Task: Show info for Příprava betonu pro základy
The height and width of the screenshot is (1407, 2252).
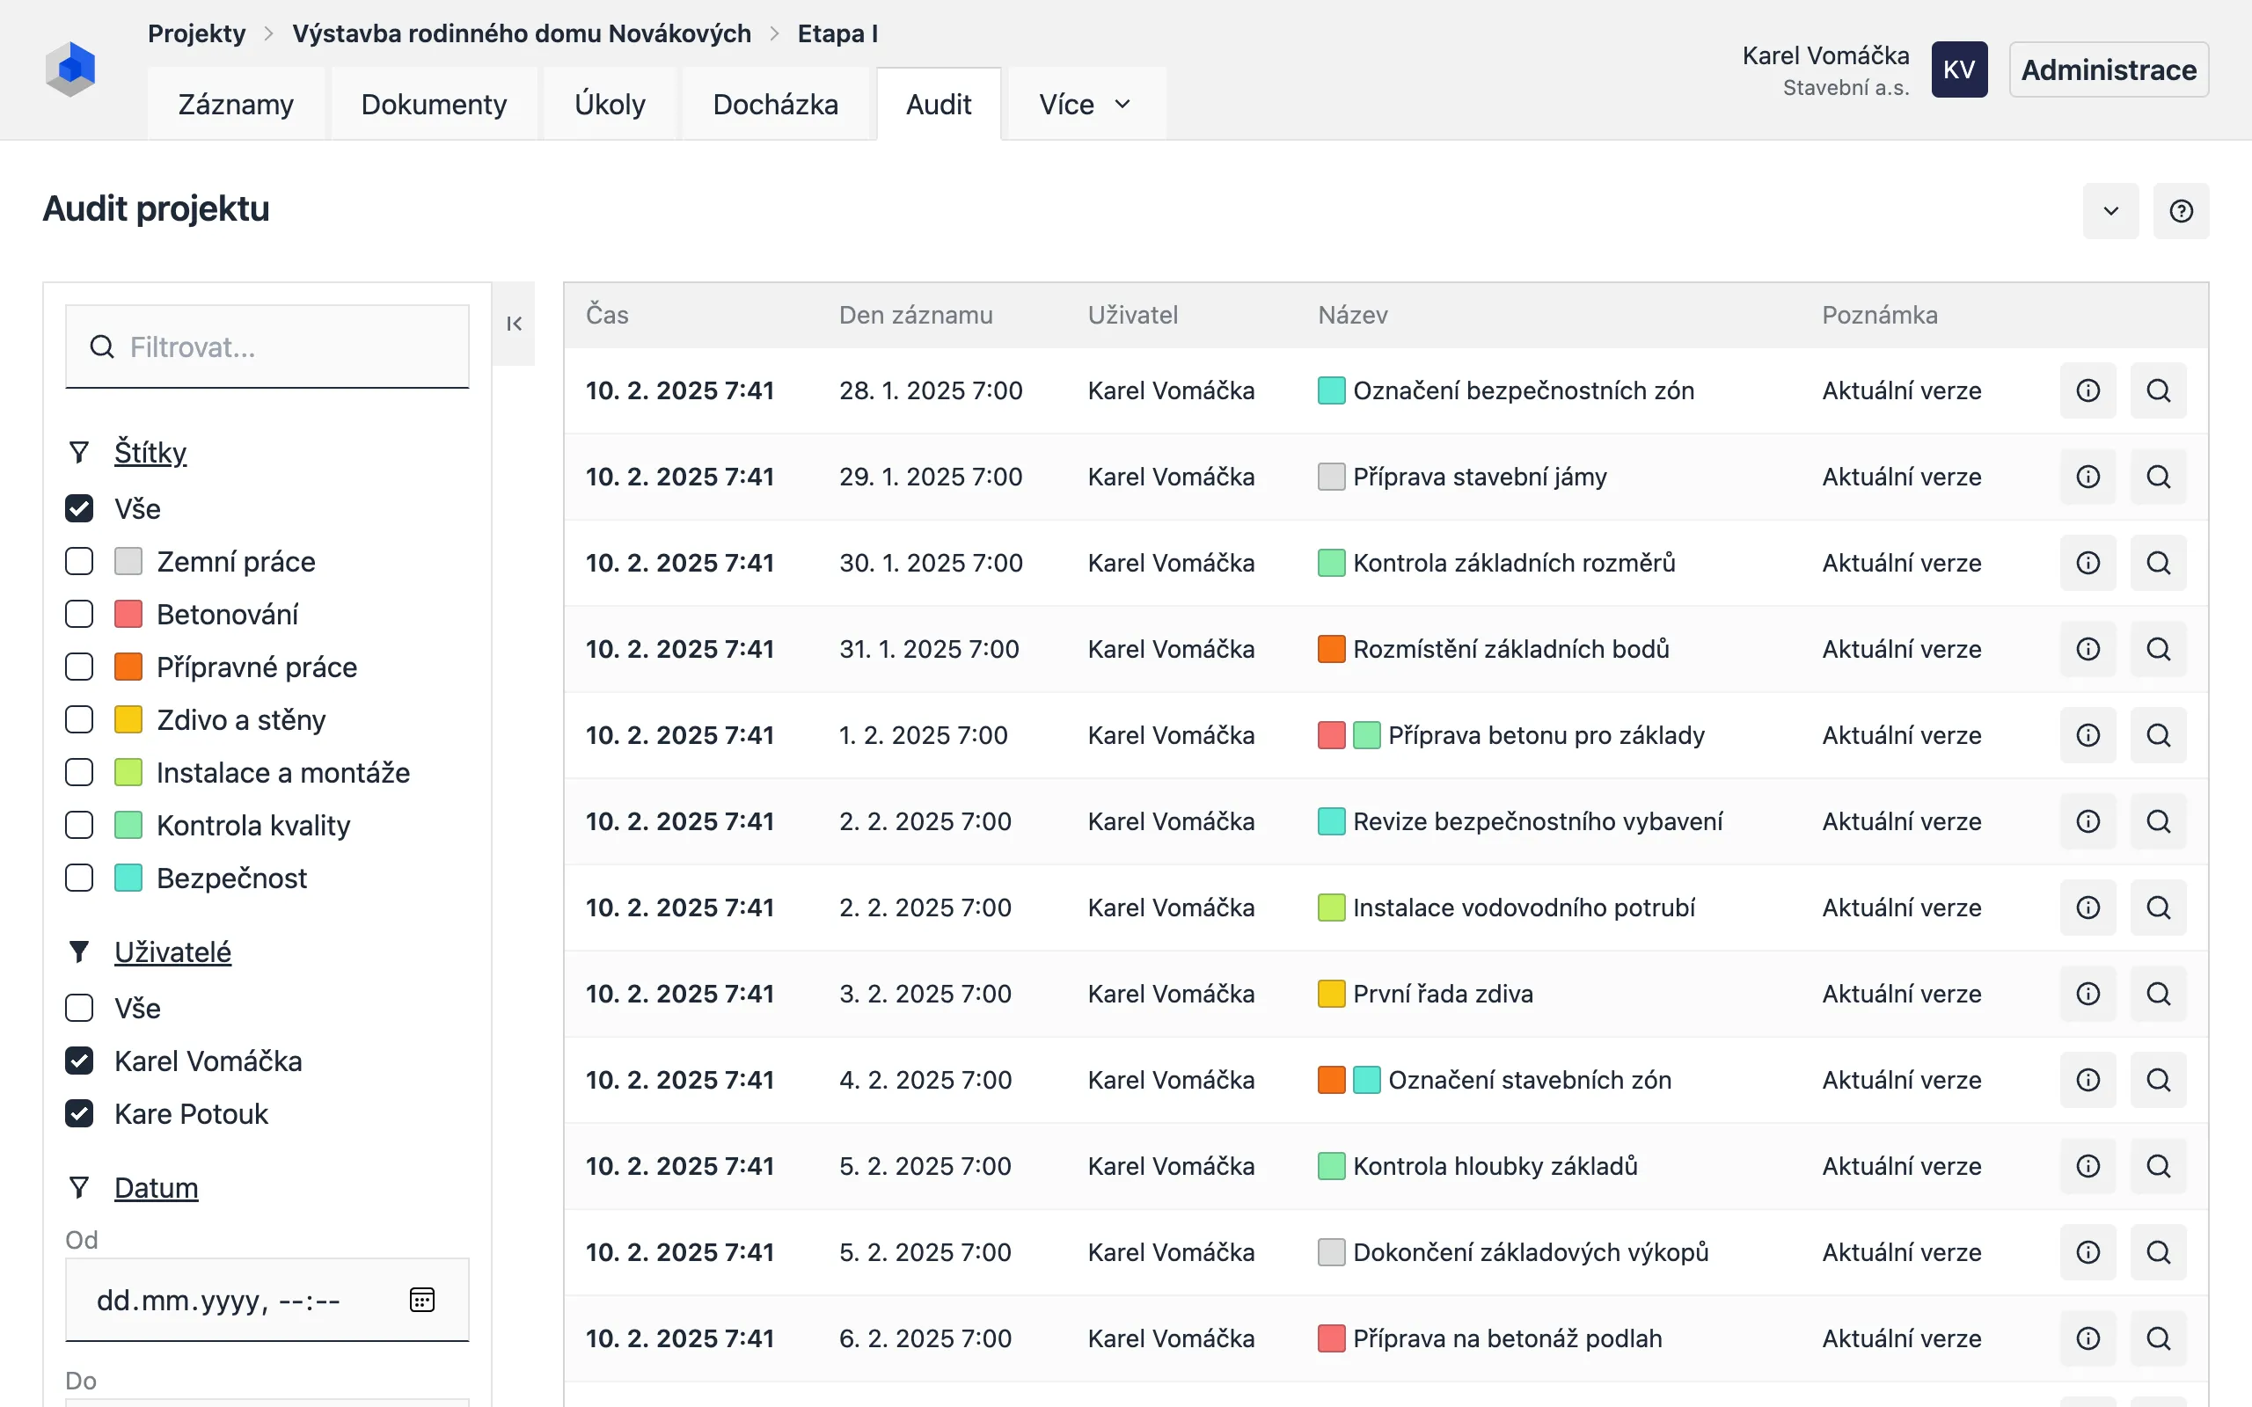Action: (2088, 735)
